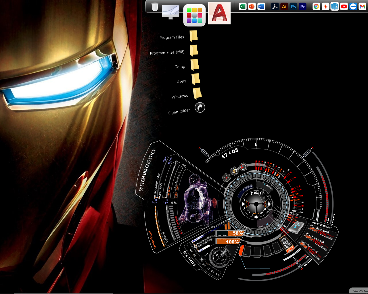
Task: Click the orange lightning bolt dock icon
Action: (325, 7)
